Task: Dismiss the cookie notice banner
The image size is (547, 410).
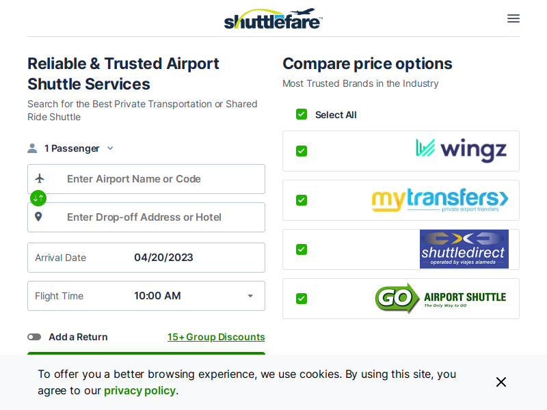Action: pyautogui.click(x=501, y=382)
